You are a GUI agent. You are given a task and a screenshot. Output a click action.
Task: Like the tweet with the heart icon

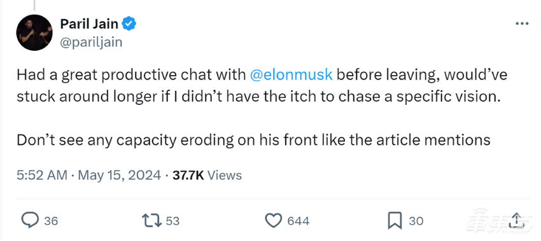[273, 221]
